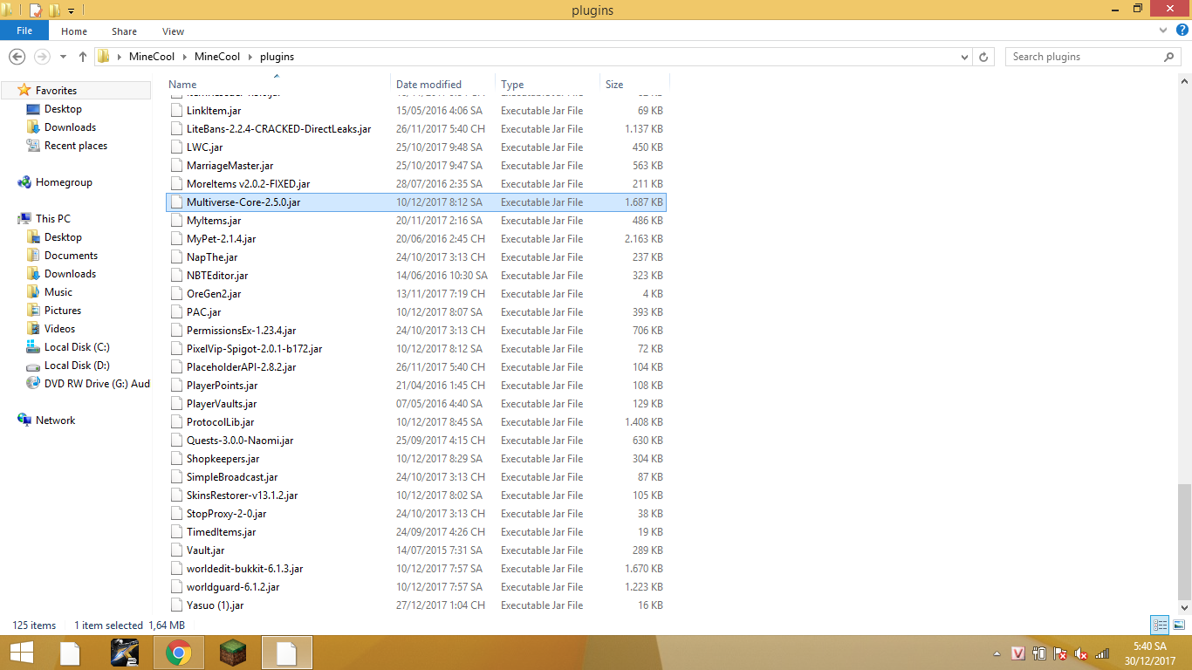Open the Pictures folder in the sidebar
Viewport: 1192px width, 670px height.
tap(63, 311)
